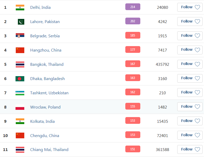The height and width of the screenshot is (158, 208).
Task: Open the Belgrade, Serbia city link
Action: 45,36
